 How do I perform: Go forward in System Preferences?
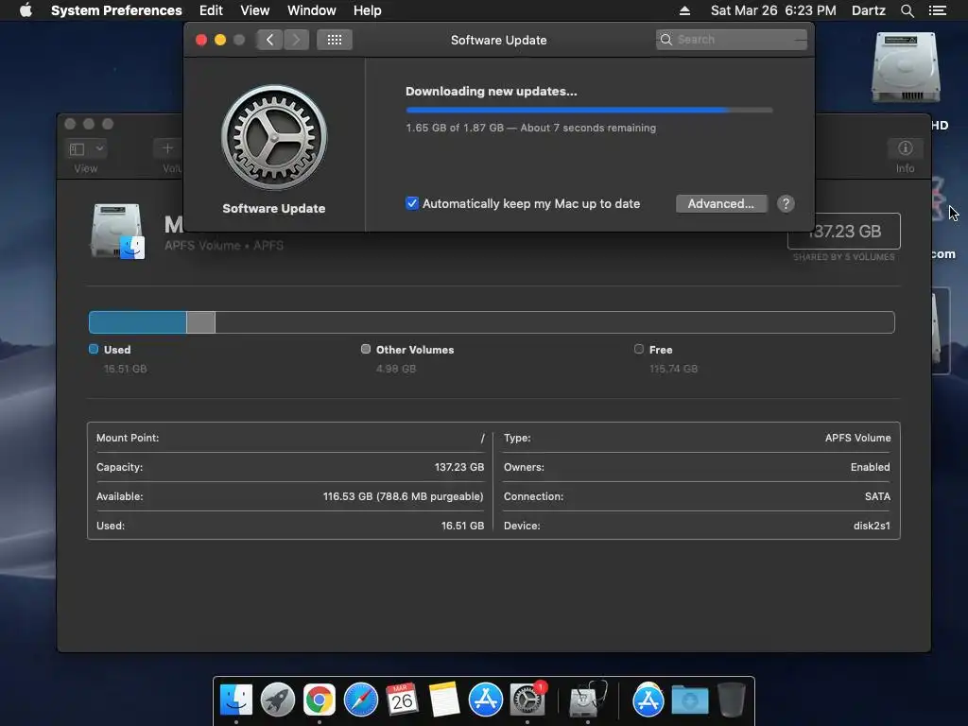[296, 40]
